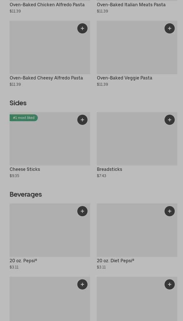The height and width of the screenshot is (321, 183).
Task: Add Cheese Sticks to cart
Action: [82, 120]
